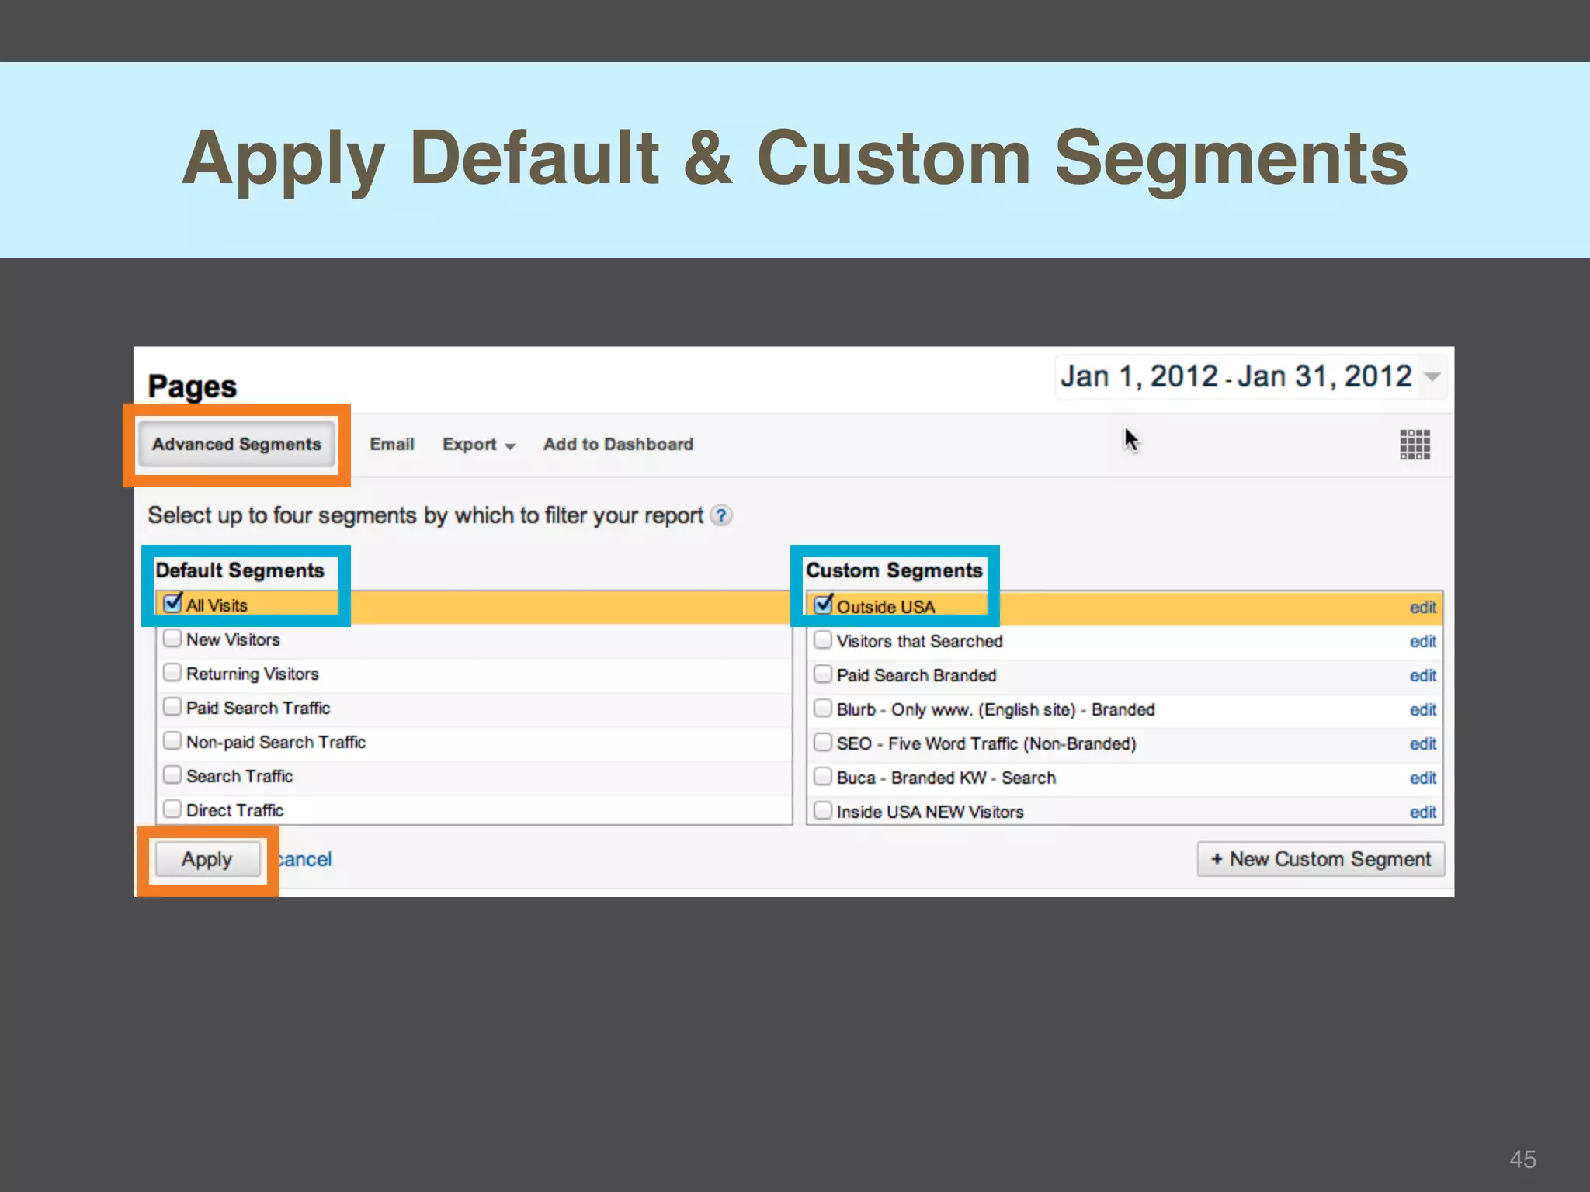Edit the SEO Five Word Traffic segment
The image size is (1590, 1192).
pyautogui.click(x=1422, y=744)
